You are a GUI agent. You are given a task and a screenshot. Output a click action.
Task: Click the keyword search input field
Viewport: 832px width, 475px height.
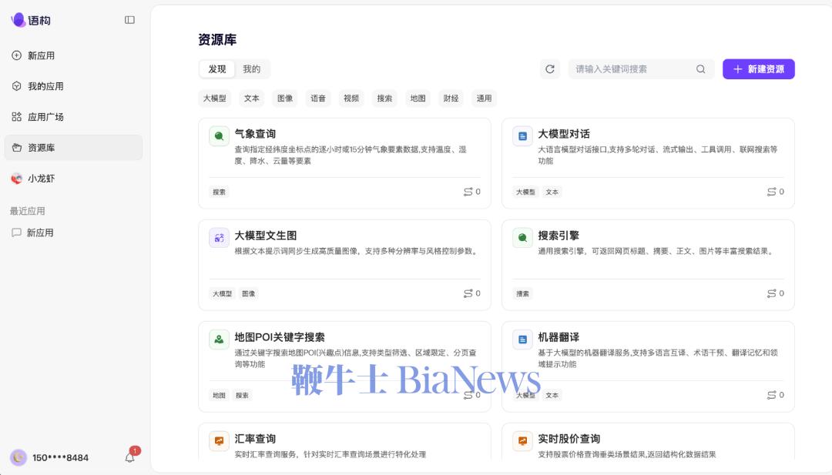pos(642,69)
